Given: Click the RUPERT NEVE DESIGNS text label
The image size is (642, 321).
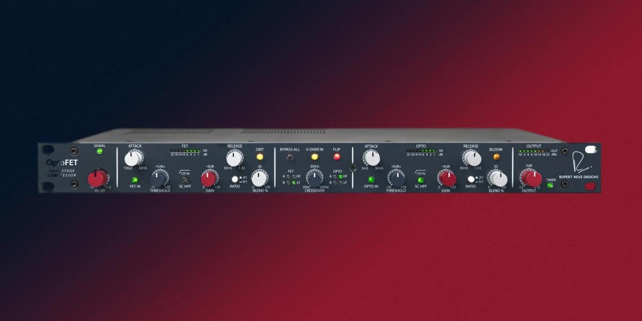Looking at the screenshot, I should click(579, 177).
